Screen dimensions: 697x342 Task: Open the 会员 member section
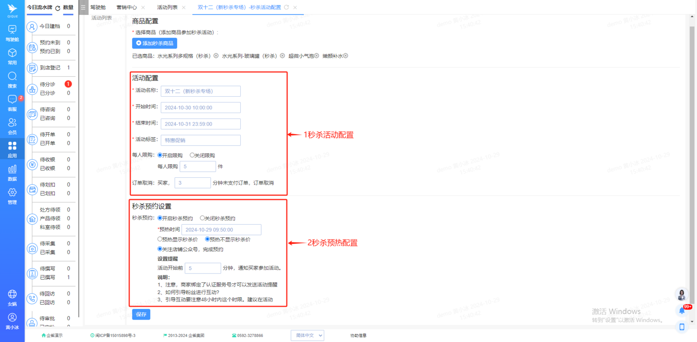pos(12,125)
